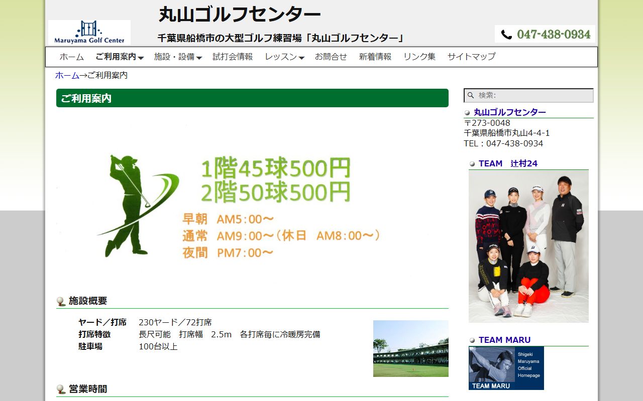
Task: Click the search magnifier icon
Action: tap(471, 95)
